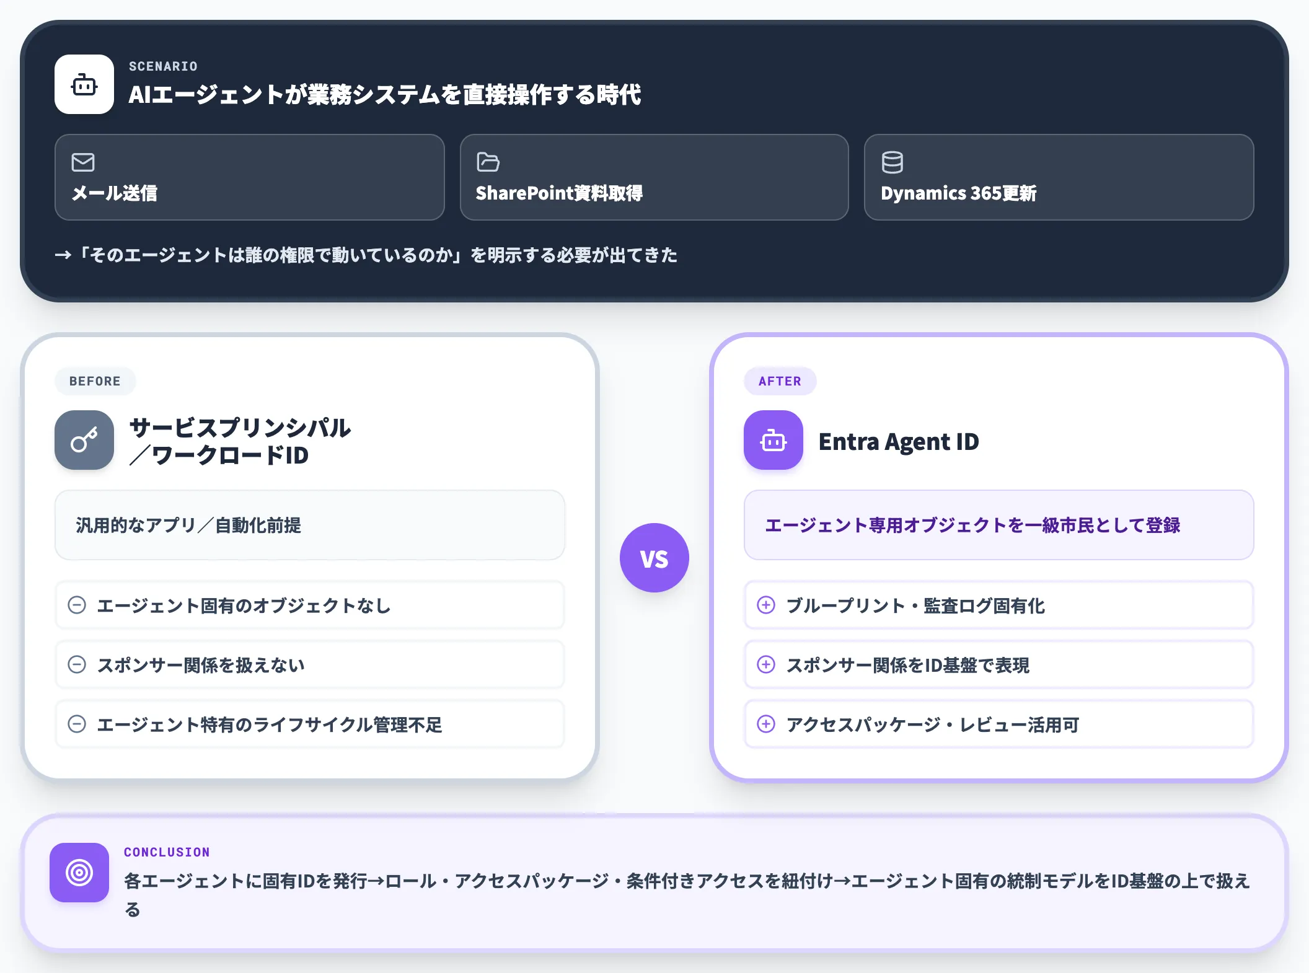Screen dimensions: 1309x973
Task: Click the envelope icon above メール送信
Action: pyautogui.click(x=83, y=162)
